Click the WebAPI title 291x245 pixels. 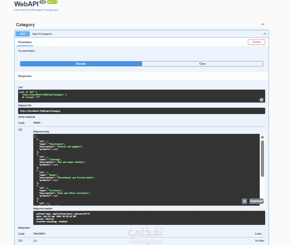(x=26, y=4)
